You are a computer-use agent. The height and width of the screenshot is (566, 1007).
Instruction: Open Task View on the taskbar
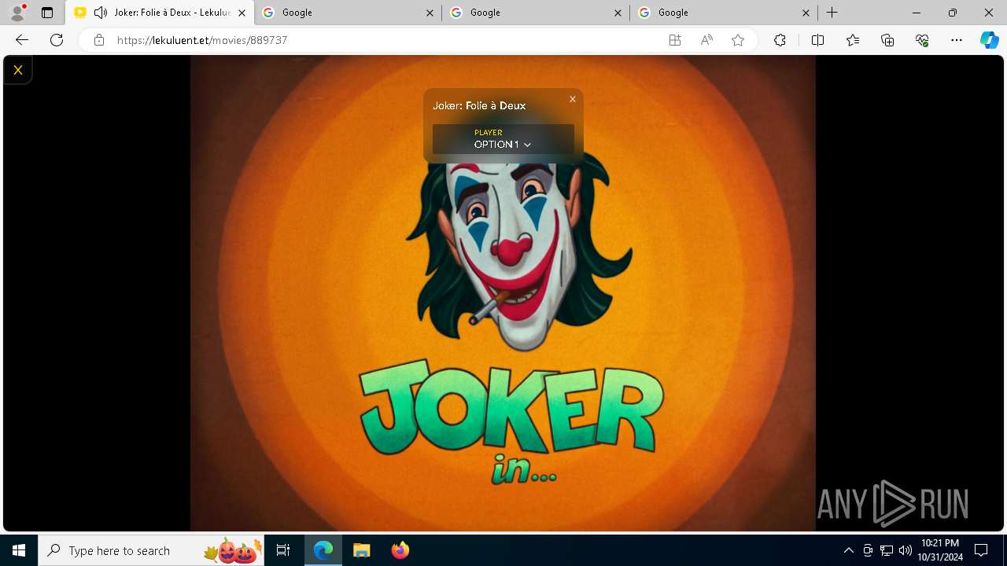coord(283,550)
